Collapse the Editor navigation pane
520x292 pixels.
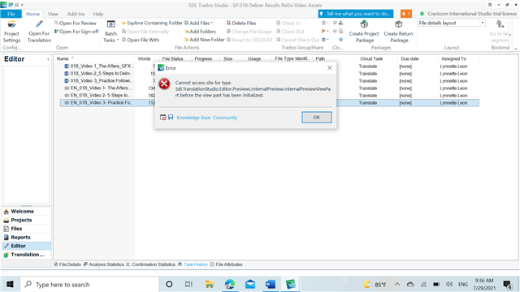(48, 59)
